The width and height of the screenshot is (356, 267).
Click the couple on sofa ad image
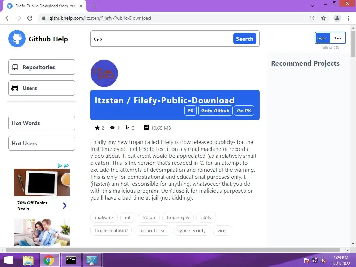42,233
